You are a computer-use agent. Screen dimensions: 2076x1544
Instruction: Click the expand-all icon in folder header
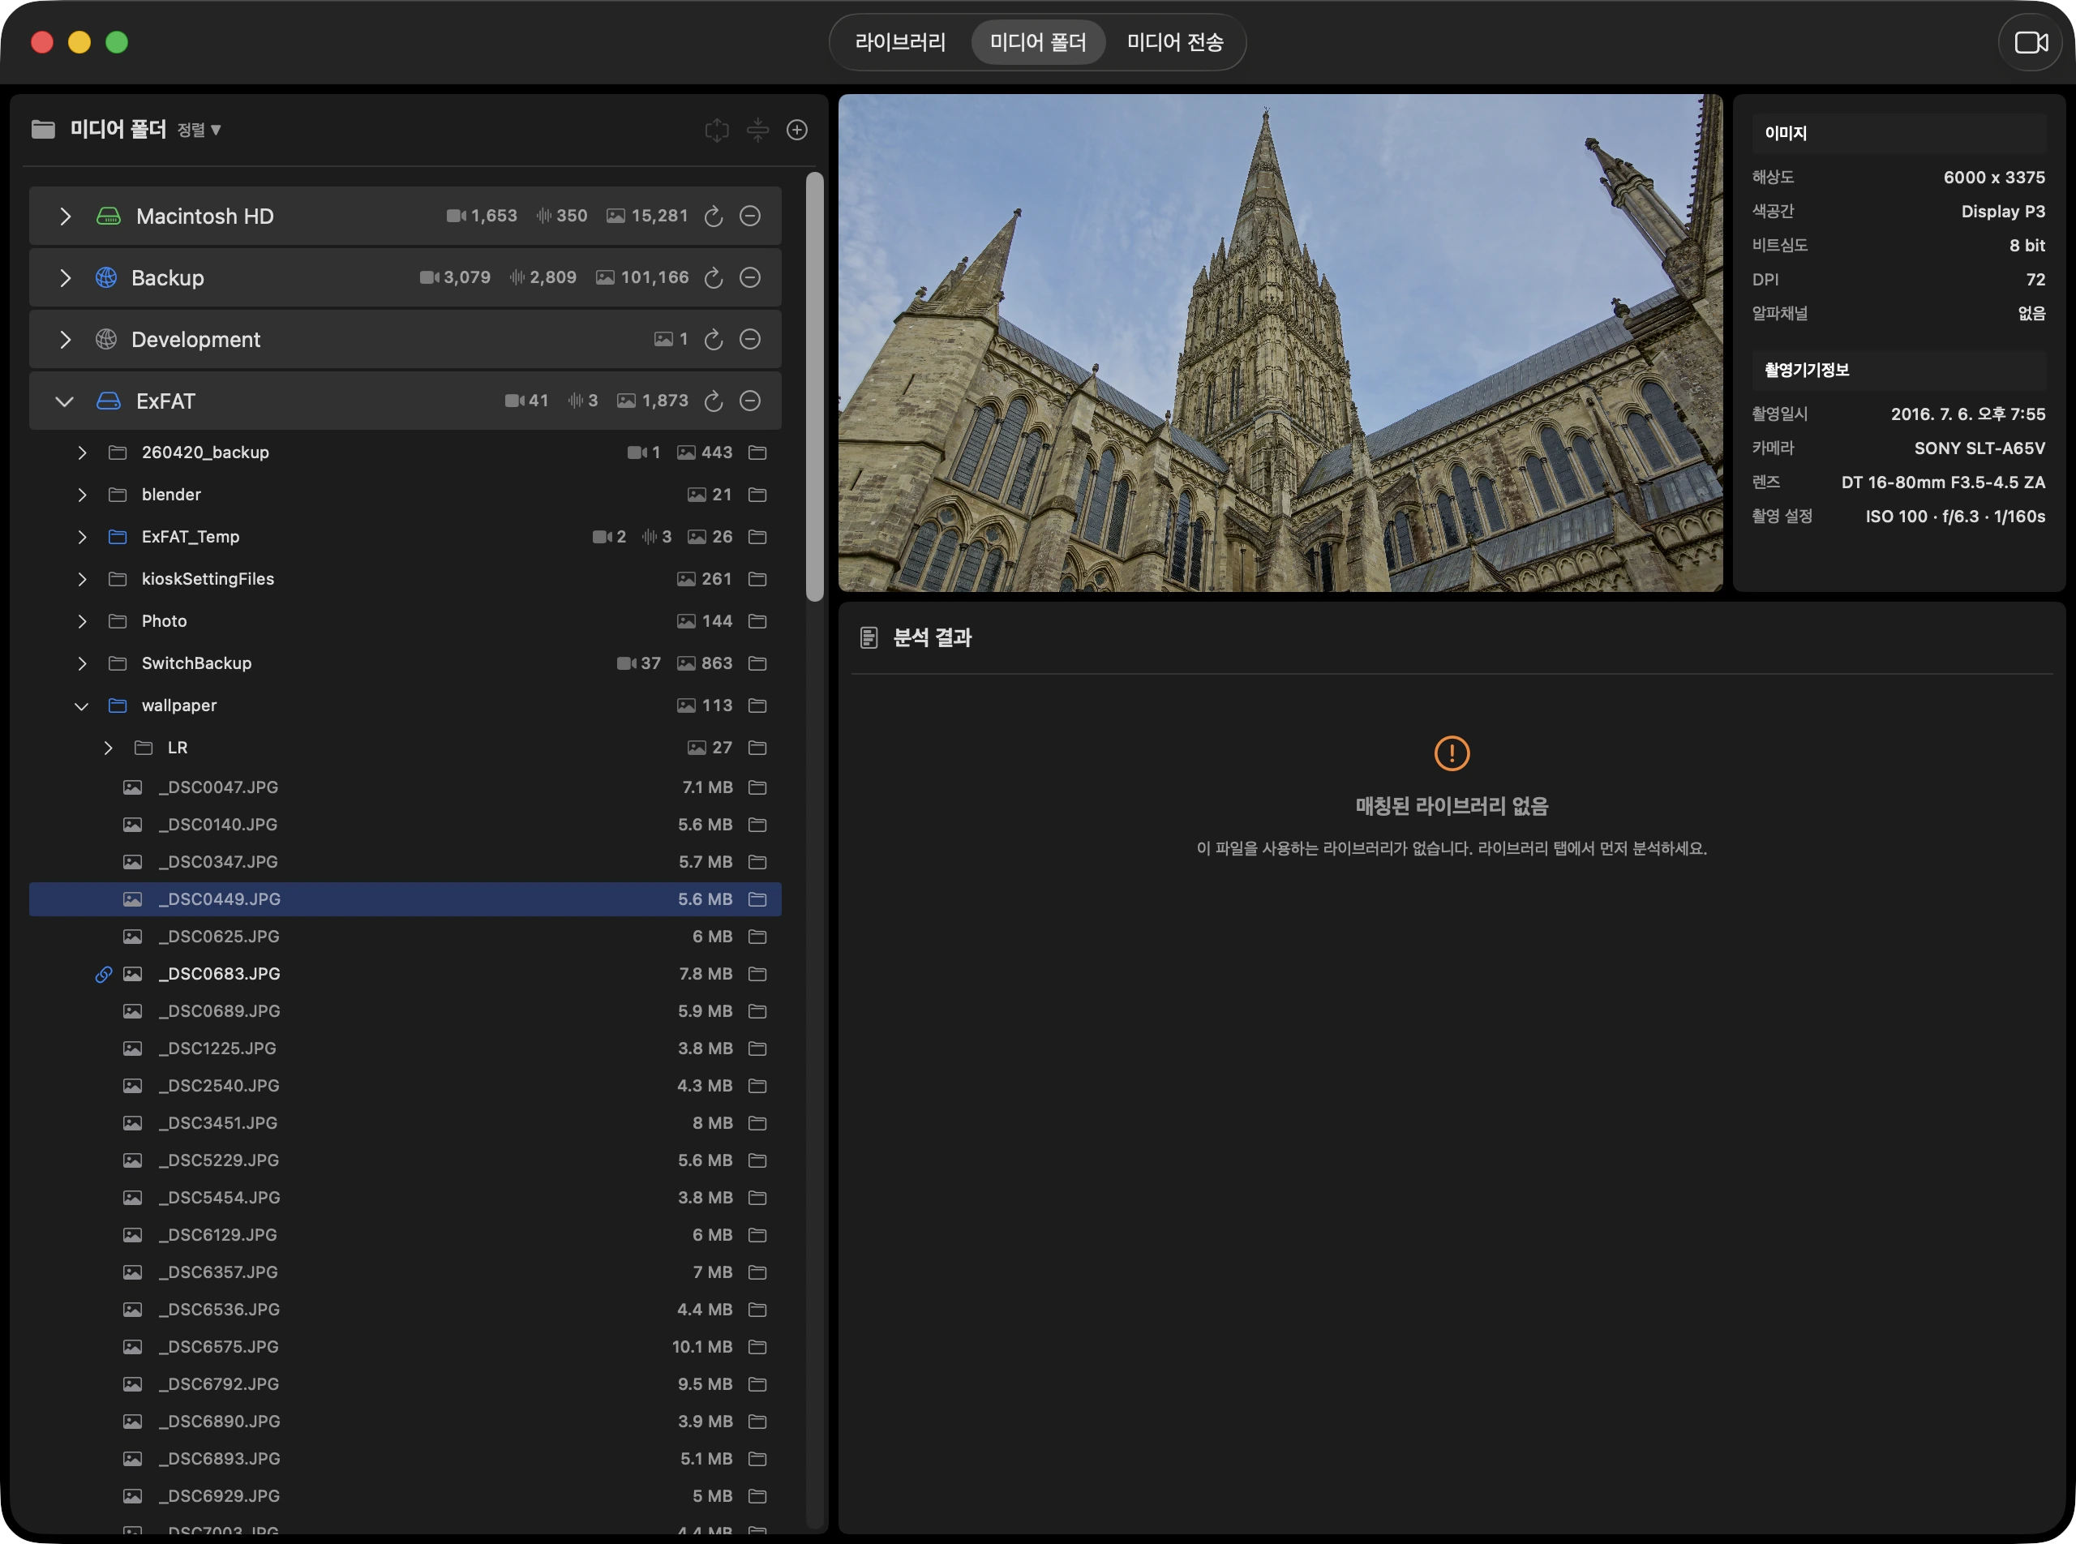(717, 130)
